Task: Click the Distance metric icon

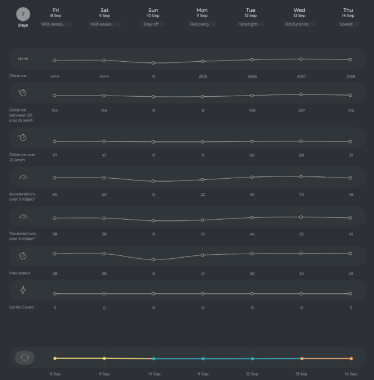Action: (23, 59)
